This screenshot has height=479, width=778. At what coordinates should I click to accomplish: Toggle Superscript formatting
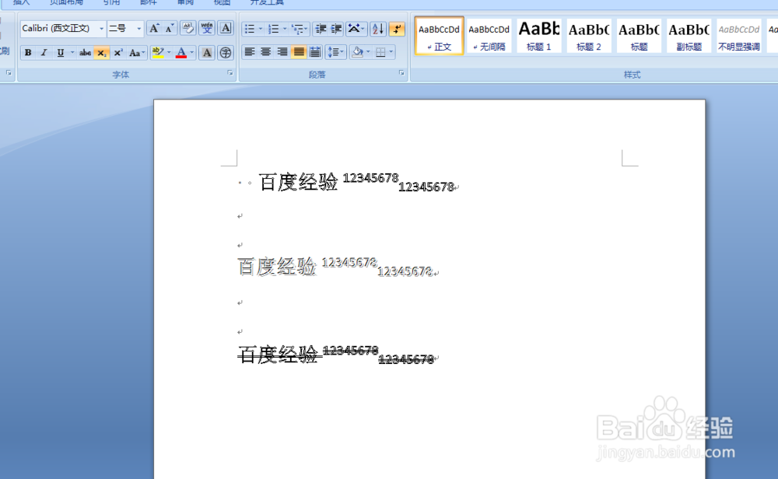(x=118, y=53)
